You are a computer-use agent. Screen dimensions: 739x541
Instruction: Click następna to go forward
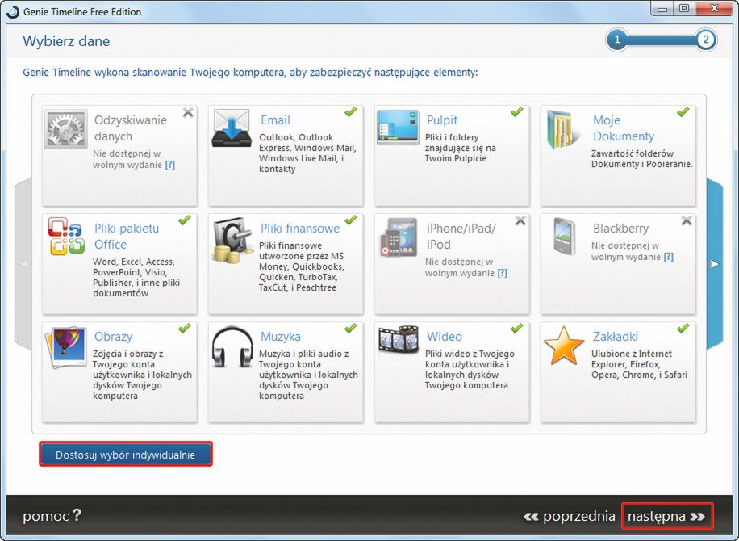click(x=666, y=516)
